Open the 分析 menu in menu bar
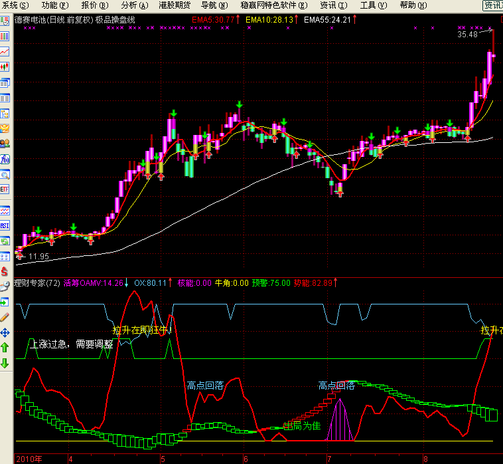 coord(133,5)
